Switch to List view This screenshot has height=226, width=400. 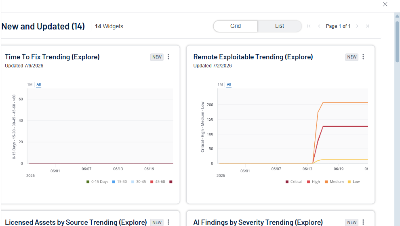(280, 26)
